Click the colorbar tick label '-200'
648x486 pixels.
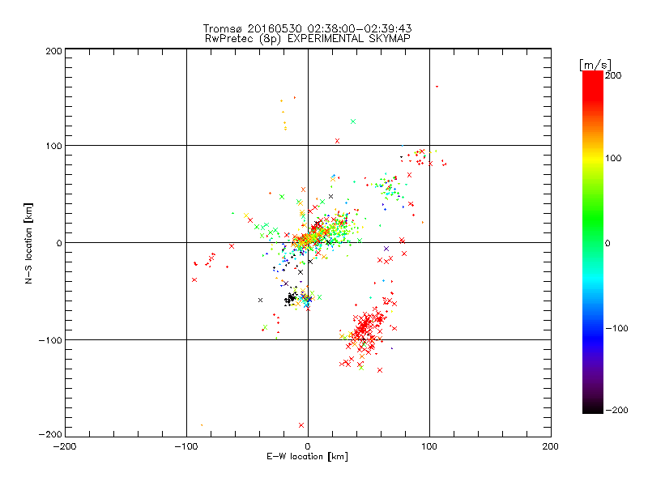(x=616, y=410)
